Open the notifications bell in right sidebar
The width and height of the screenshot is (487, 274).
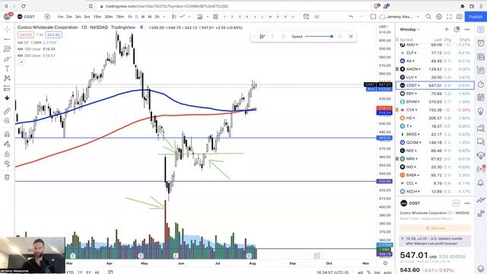pos(481,182)
